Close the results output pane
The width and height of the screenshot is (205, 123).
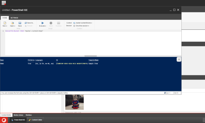179,60
